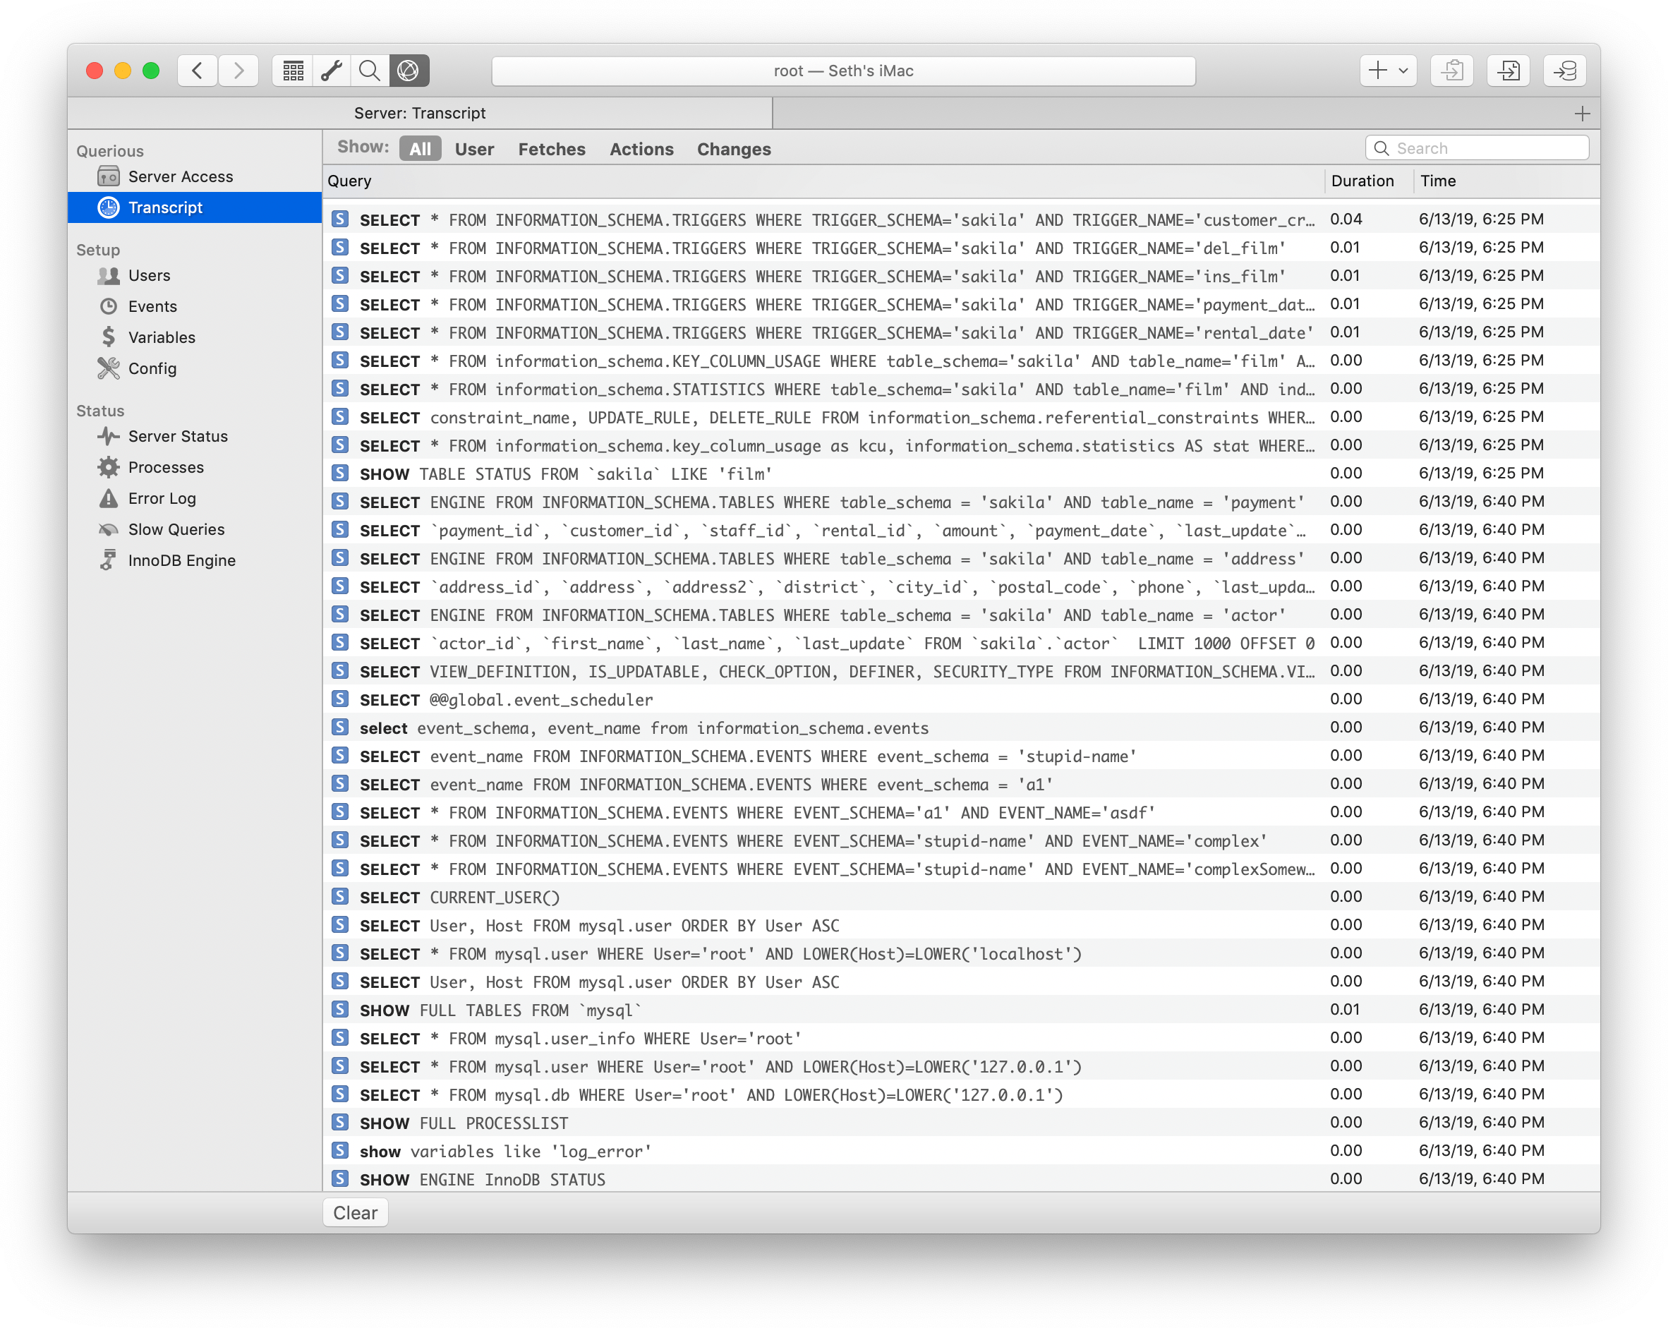Click the plus add button in toolbar

point(1377,71)
